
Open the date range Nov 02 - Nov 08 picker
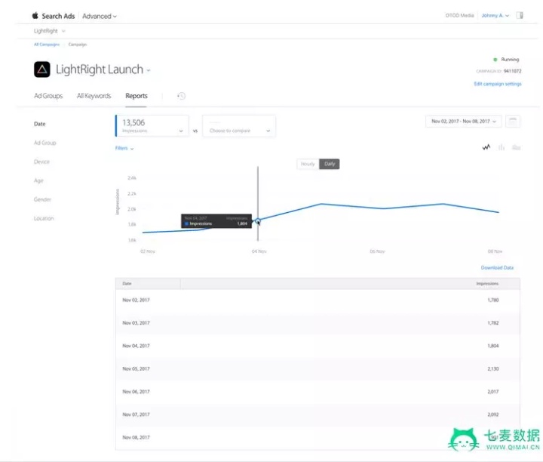coord(463,121)
